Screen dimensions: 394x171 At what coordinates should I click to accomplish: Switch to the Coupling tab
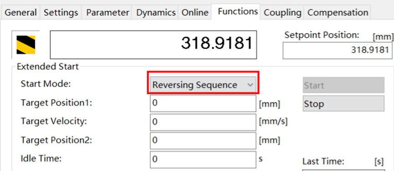(x=282, y=12)
